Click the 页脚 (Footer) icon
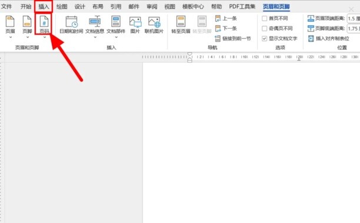This screenshot has height=223, width=360. tap(27, 22)
